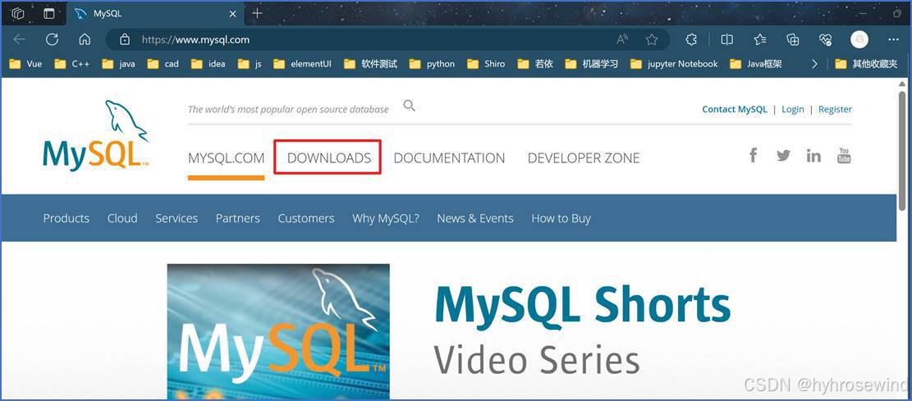Open browser settings ellipsis menu
This screenshot has height=401, width=912.
(x=894, y=39)
